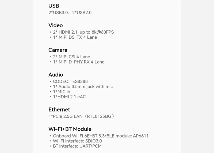Screen dimensions: 214x153
Task: Select the PCIe 2.5G LAN text
Action: pos(66,116)
